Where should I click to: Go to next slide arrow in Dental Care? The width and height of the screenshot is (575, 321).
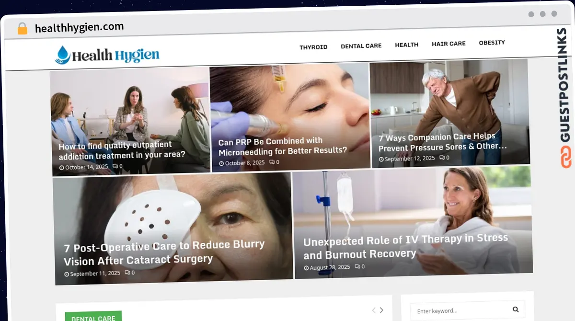pyautogui.click(x=381, y=310)
